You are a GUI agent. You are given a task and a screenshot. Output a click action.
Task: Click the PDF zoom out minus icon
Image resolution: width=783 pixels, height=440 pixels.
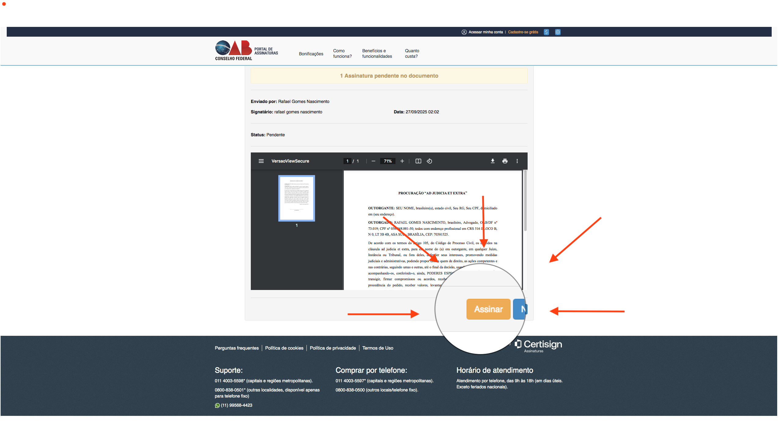[x=373, y=161]
